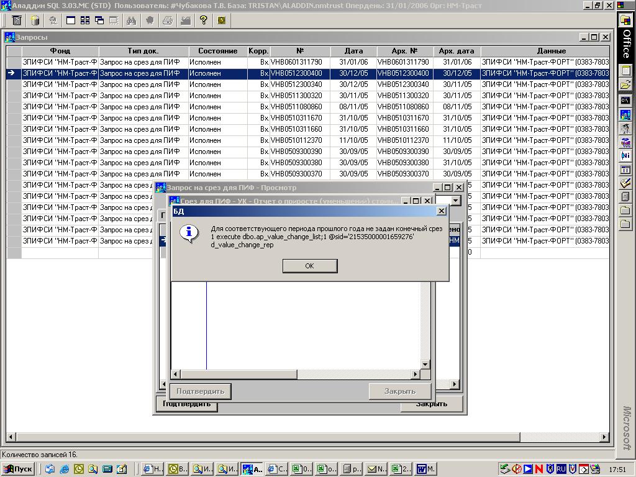The image size is (636, 477).
Task: Select the row numbered VHB0511080860
Action: 308,107
